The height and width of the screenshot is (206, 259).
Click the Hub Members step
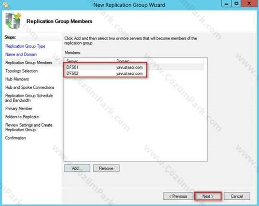tap(17, 79)
